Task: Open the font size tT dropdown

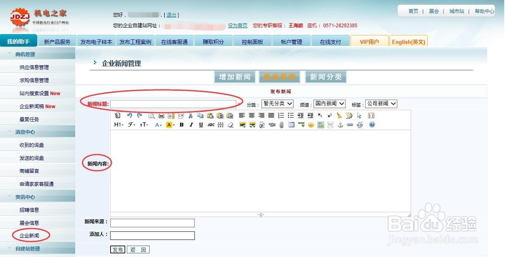Action: click(x=144, y=125)
